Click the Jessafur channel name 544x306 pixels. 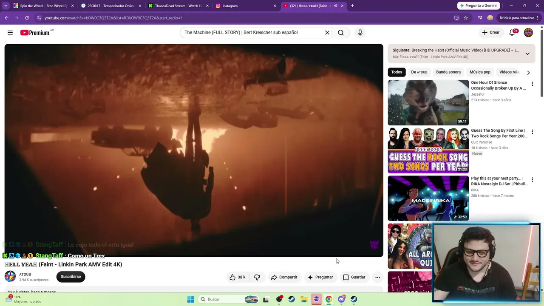(x=478, y=94)
